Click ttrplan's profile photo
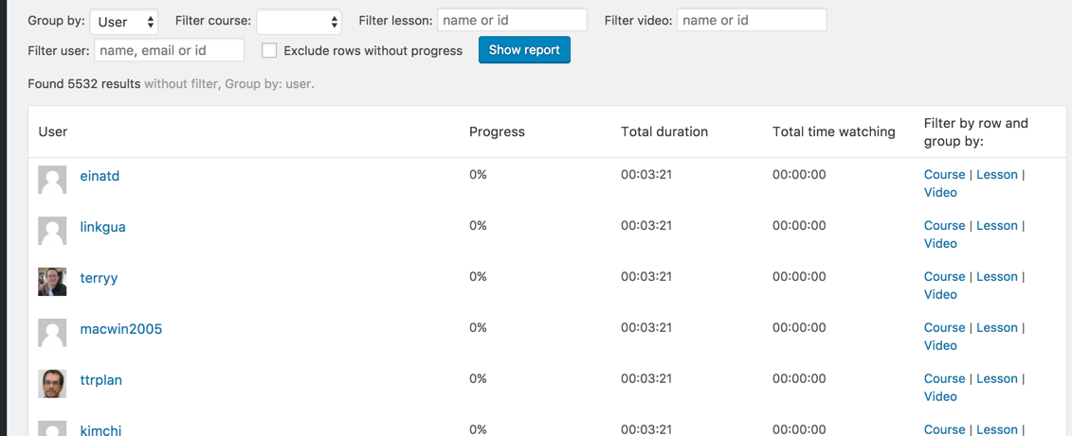Viewport: 1072px width, 436px height. point(52,384)
